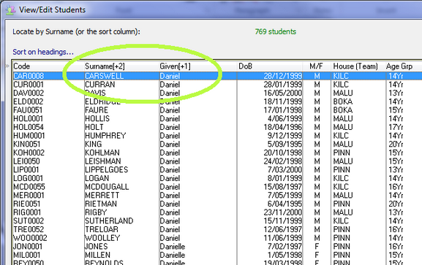Click the 769 students count label
Viewport: 422px width, 265px height.
pos(275,31)
